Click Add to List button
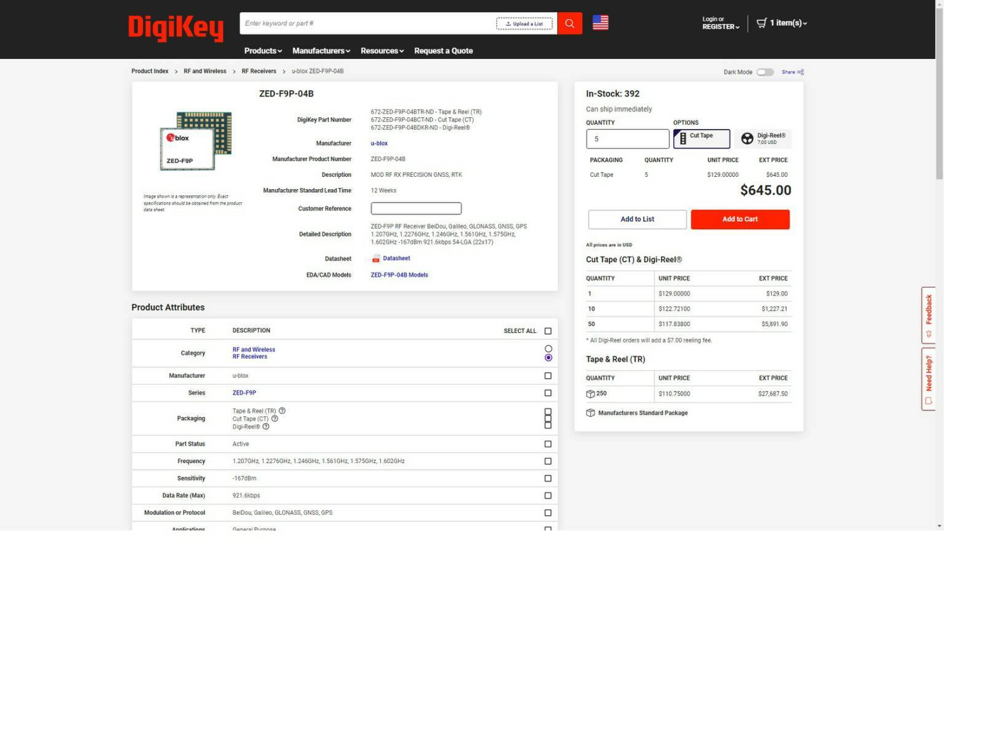The image size is (983, 737). [x=637, y=219]
